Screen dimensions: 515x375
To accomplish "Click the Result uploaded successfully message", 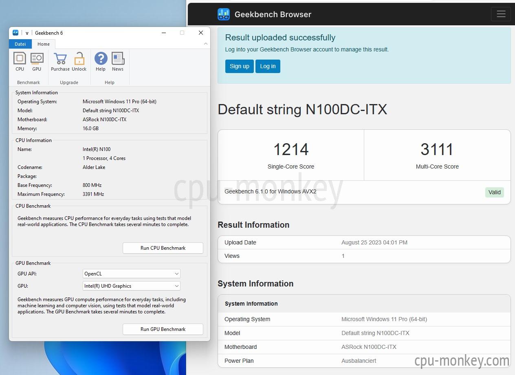I will (x=280, y=38).
